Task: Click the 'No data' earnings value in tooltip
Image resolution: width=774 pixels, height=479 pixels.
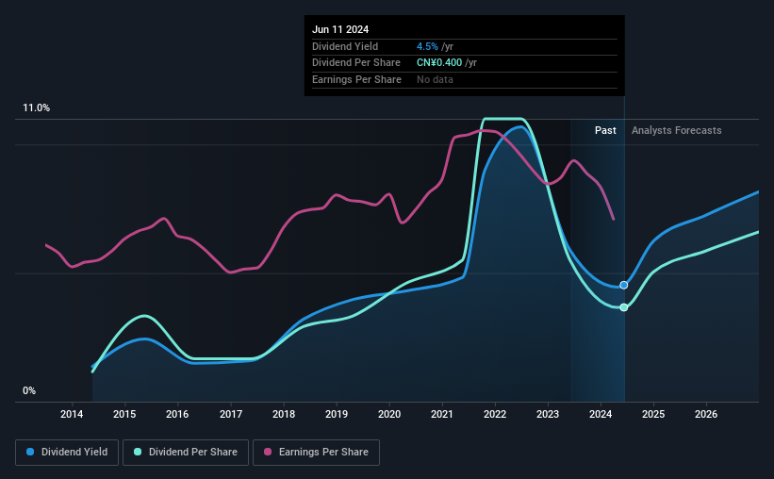Action: (435, 79)
